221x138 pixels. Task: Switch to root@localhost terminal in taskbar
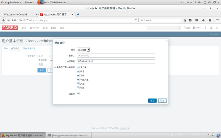coord(69,135)
